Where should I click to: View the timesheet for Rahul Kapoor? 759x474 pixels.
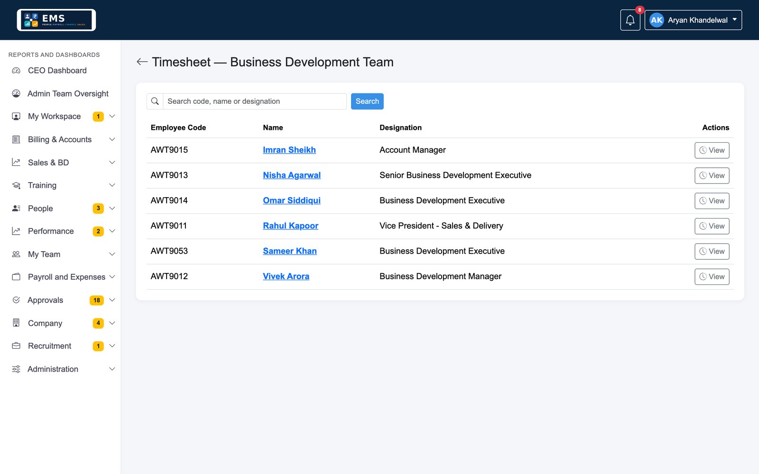click(x=712, y=226)
